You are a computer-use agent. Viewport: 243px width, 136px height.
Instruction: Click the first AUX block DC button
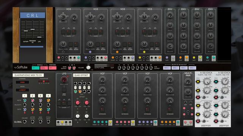167,68
